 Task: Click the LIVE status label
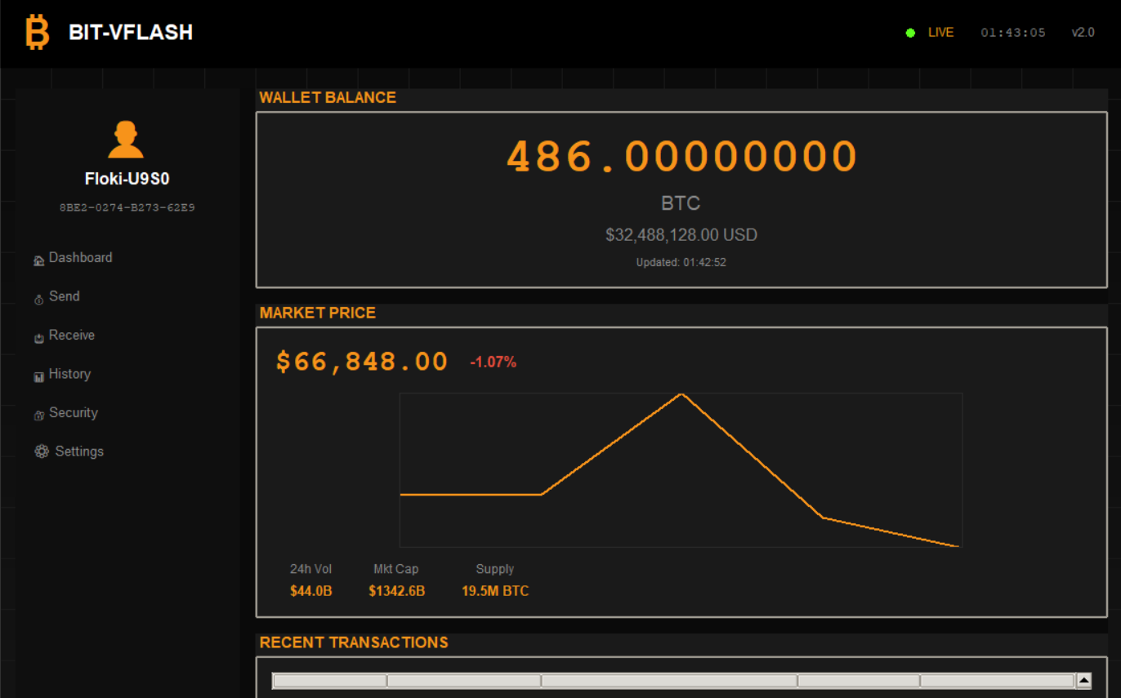point(940,33)
